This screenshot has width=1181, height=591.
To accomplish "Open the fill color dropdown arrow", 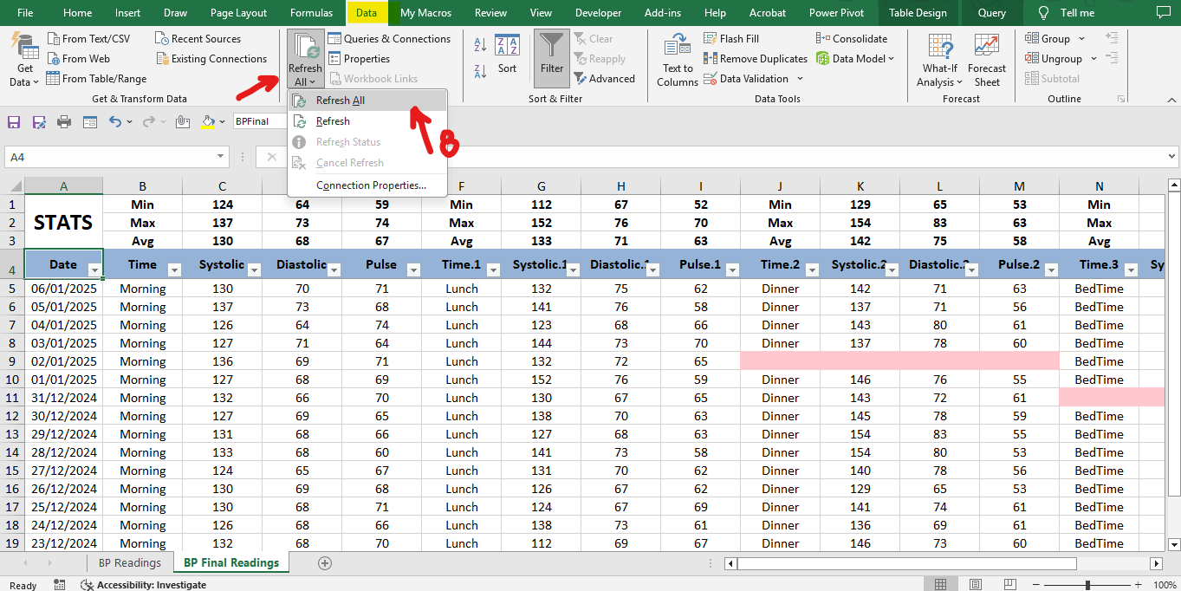I will tap(222, 122).
